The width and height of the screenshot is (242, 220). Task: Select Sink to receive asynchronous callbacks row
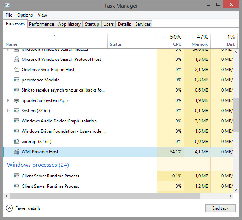(118, 90)
